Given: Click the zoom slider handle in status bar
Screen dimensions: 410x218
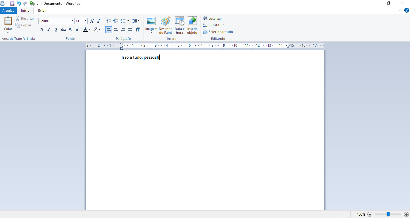Looking at the screenshot, I should pyautogui.click(x=388, y=214).
